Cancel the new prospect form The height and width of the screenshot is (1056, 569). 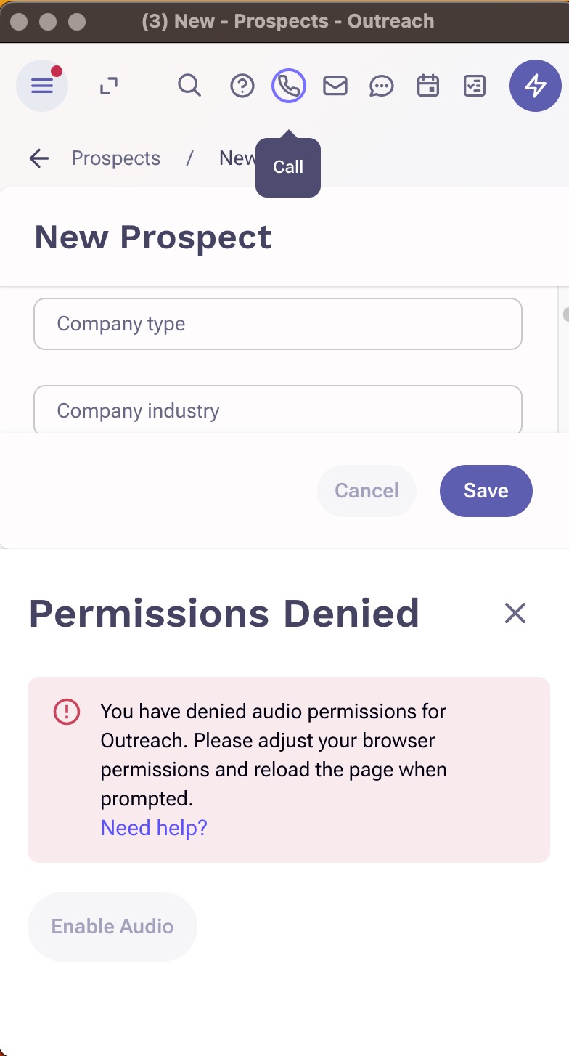point(367,491)
